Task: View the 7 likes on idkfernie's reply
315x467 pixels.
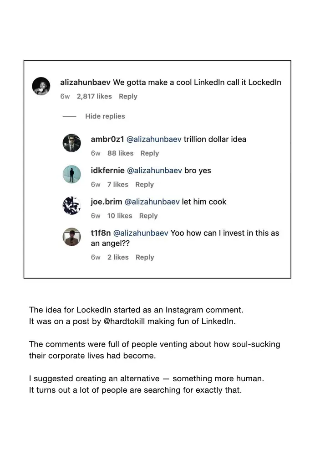Action: 118,185
